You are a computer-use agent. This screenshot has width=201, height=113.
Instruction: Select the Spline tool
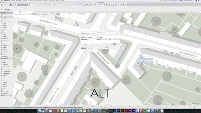[x=6, y=84]
